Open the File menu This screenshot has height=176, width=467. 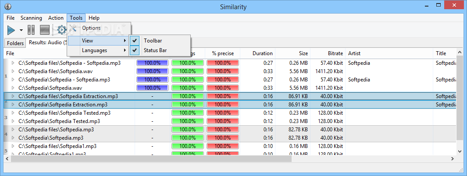(x=11, y=18)
